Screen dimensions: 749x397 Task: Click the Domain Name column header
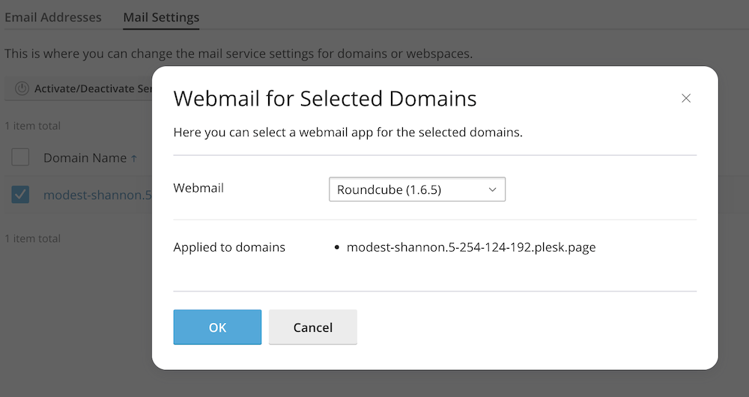[x=85, y=158]
